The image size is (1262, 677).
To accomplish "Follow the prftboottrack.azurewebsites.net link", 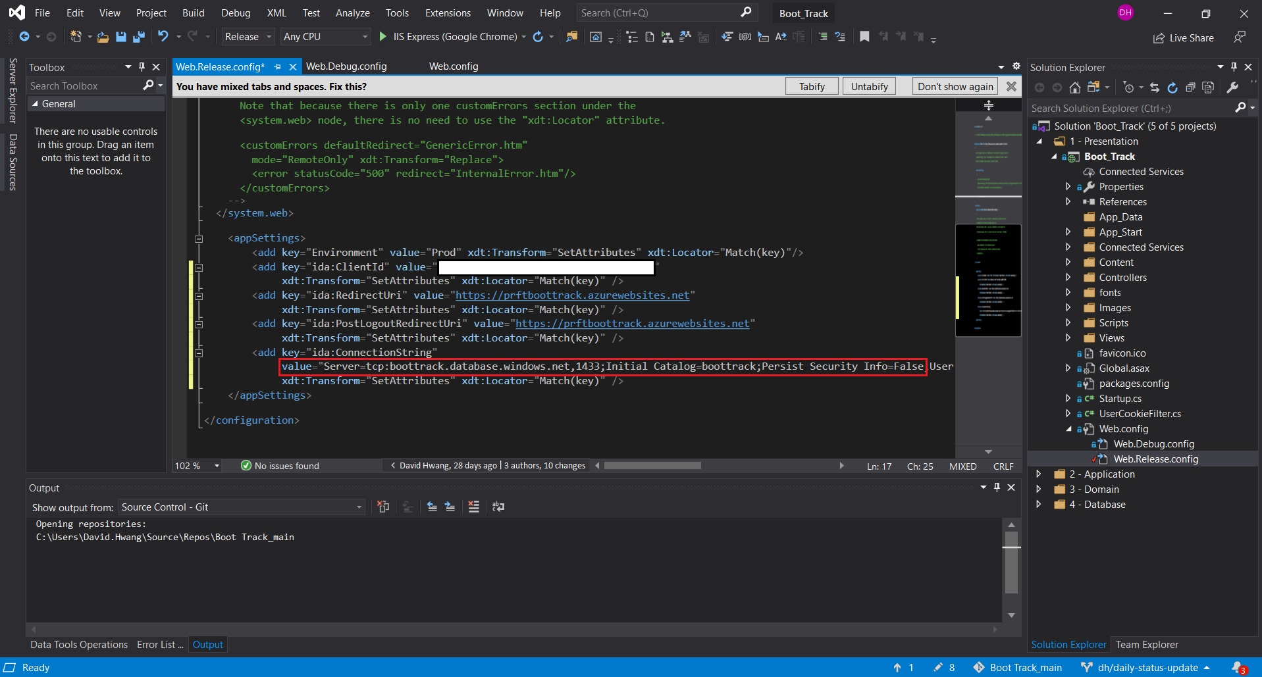I will coord(573,295).
